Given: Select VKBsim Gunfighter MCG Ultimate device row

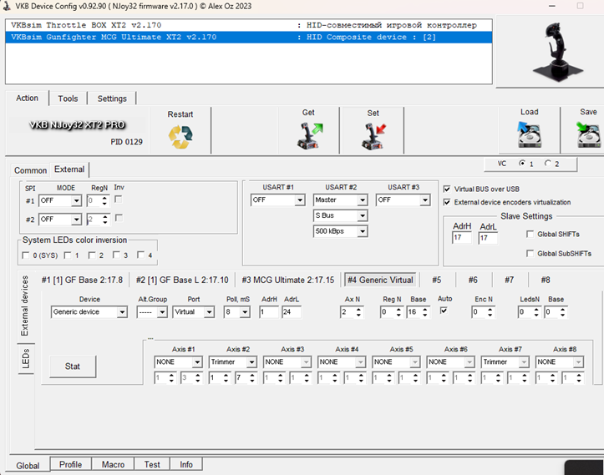Looking at the screenshot, I should tap(249, 37).
